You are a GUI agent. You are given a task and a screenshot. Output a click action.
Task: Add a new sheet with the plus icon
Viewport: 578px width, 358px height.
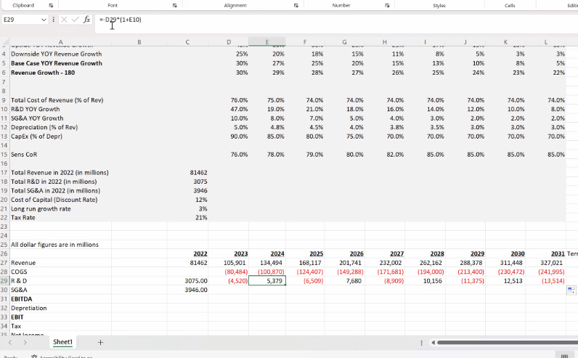point(100,343)
